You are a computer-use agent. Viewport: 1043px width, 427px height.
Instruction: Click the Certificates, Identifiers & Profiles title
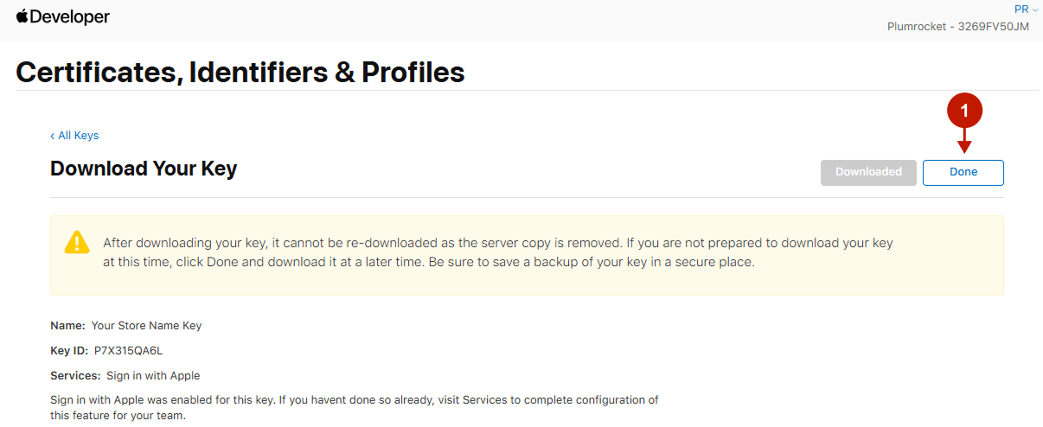240,72
